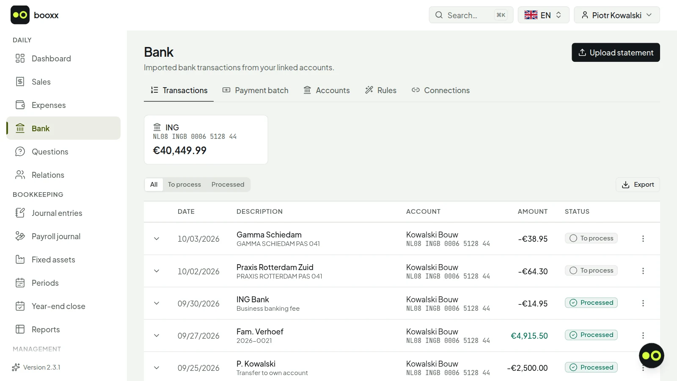The width and height of the screenshot is (677, 381).
Task: Expand the Fam. Verhoef transaction row
Action: [x=157, y=335]
